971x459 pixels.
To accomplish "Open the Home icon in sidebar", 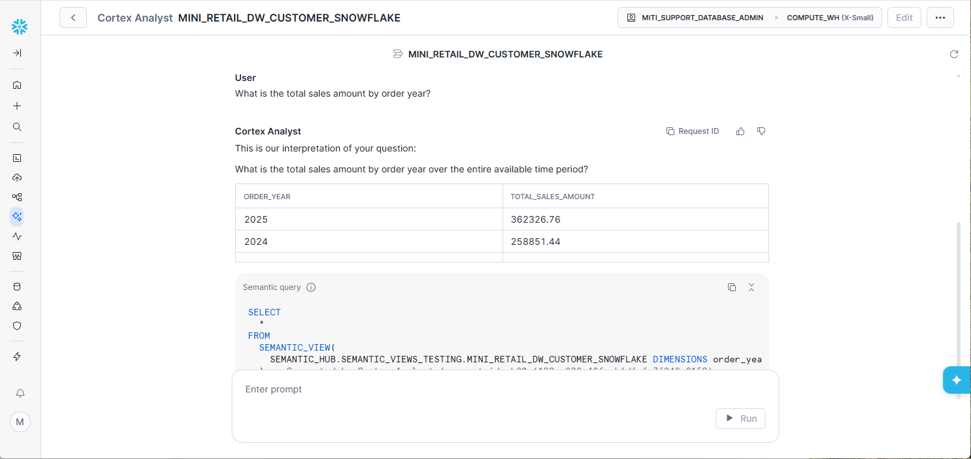I will click(x=17, y=85).
